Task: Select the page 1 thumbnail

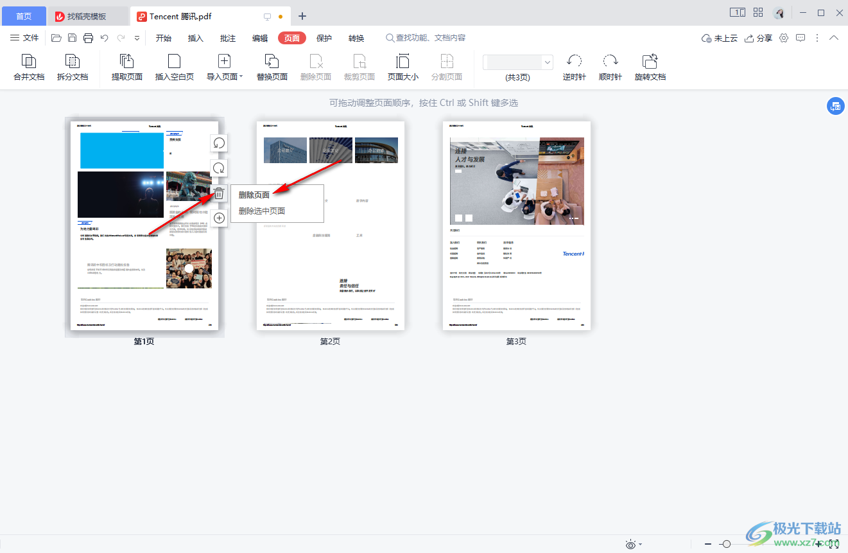Action: pos(144,226)
